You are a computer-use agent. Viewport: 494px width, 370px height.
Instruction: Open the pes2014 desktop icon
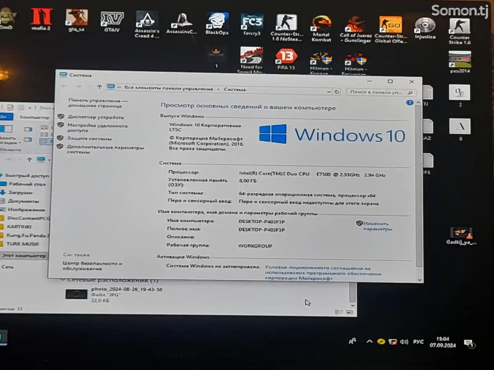coord(460,62)
